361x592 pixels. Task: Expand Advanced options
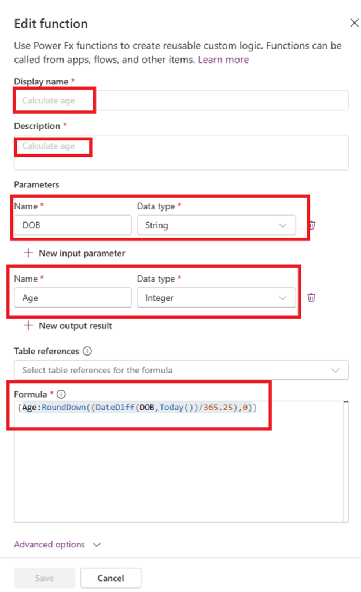coord(57,545)
